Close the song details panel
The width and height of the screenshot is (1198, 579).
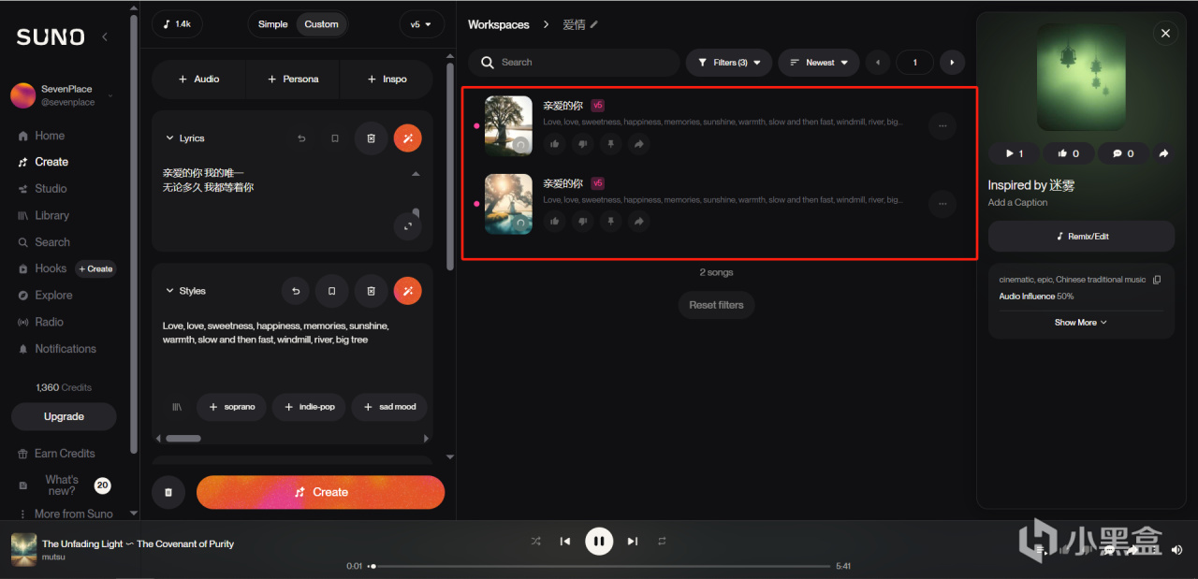pyautogui.click(x=1165, y=34)
